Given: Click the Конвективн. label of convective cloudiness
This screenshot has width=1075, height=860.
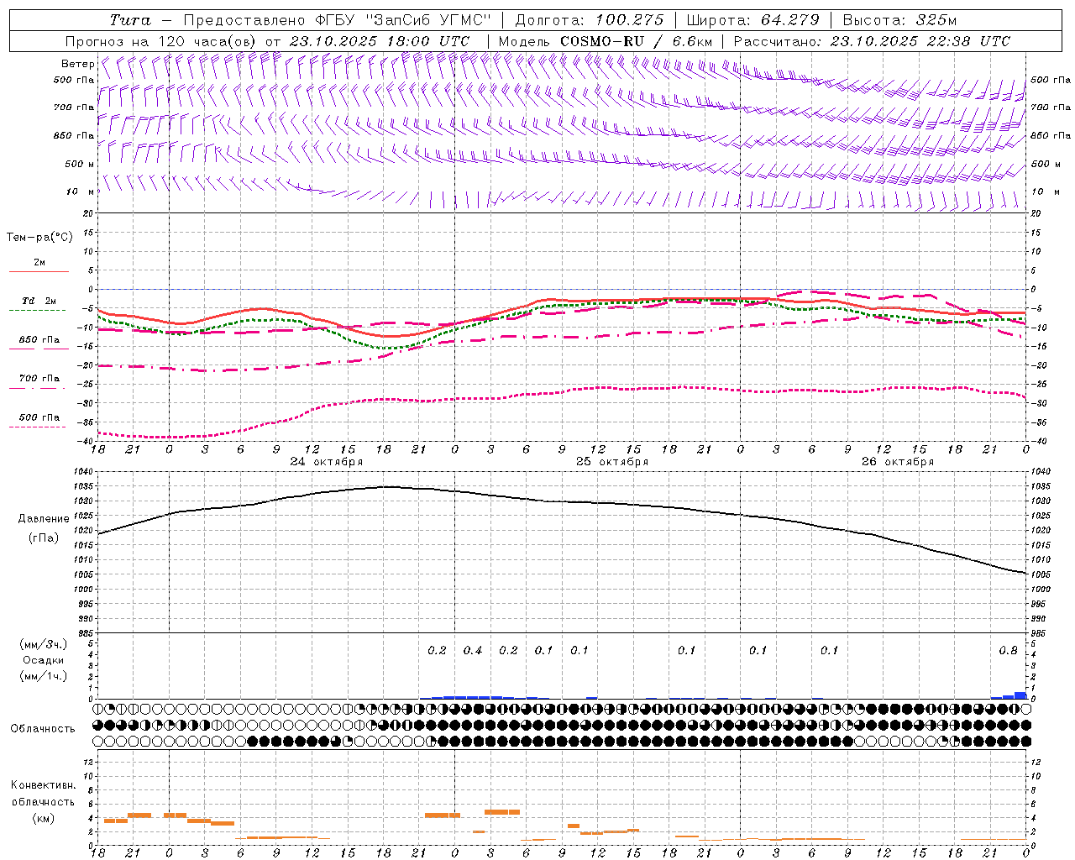Looking at the screenshot, I should point(43,785).
